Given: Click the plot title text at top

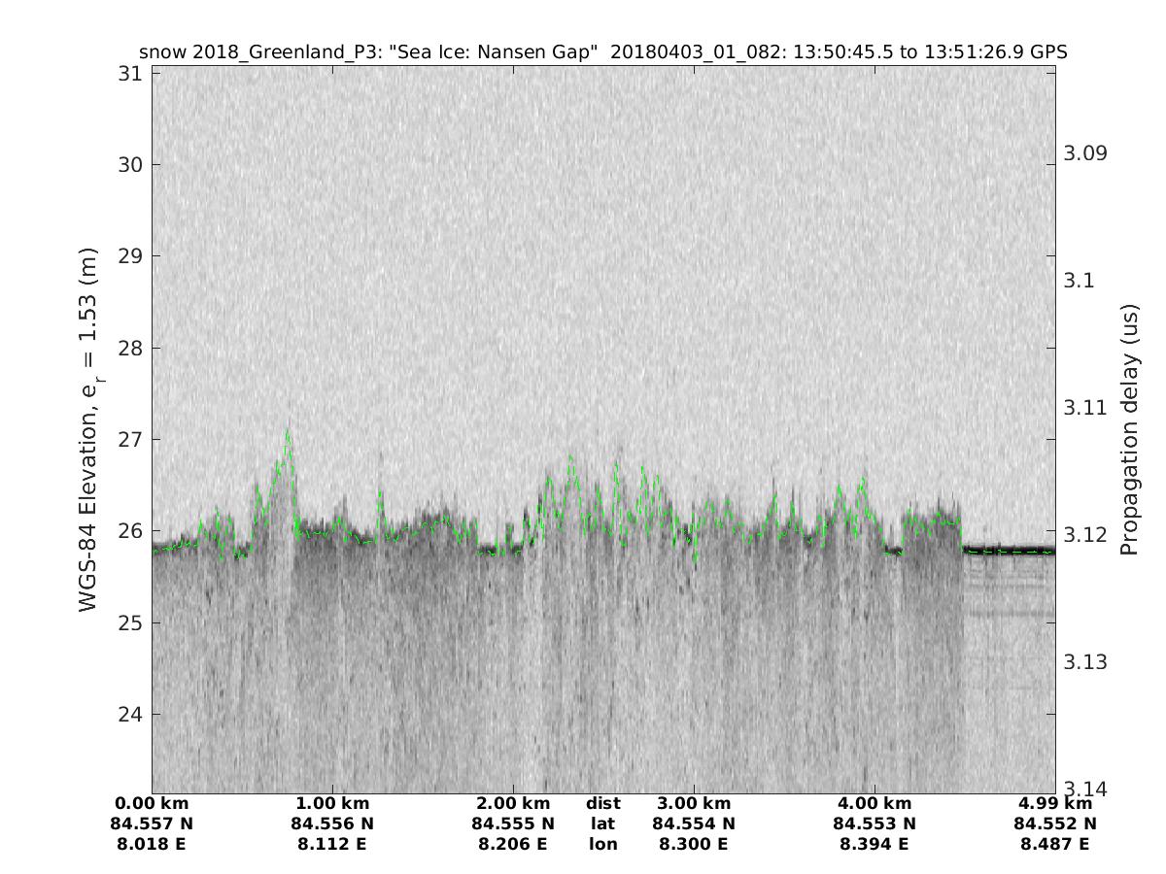Looking at the screenshot, I should (602, 52).
